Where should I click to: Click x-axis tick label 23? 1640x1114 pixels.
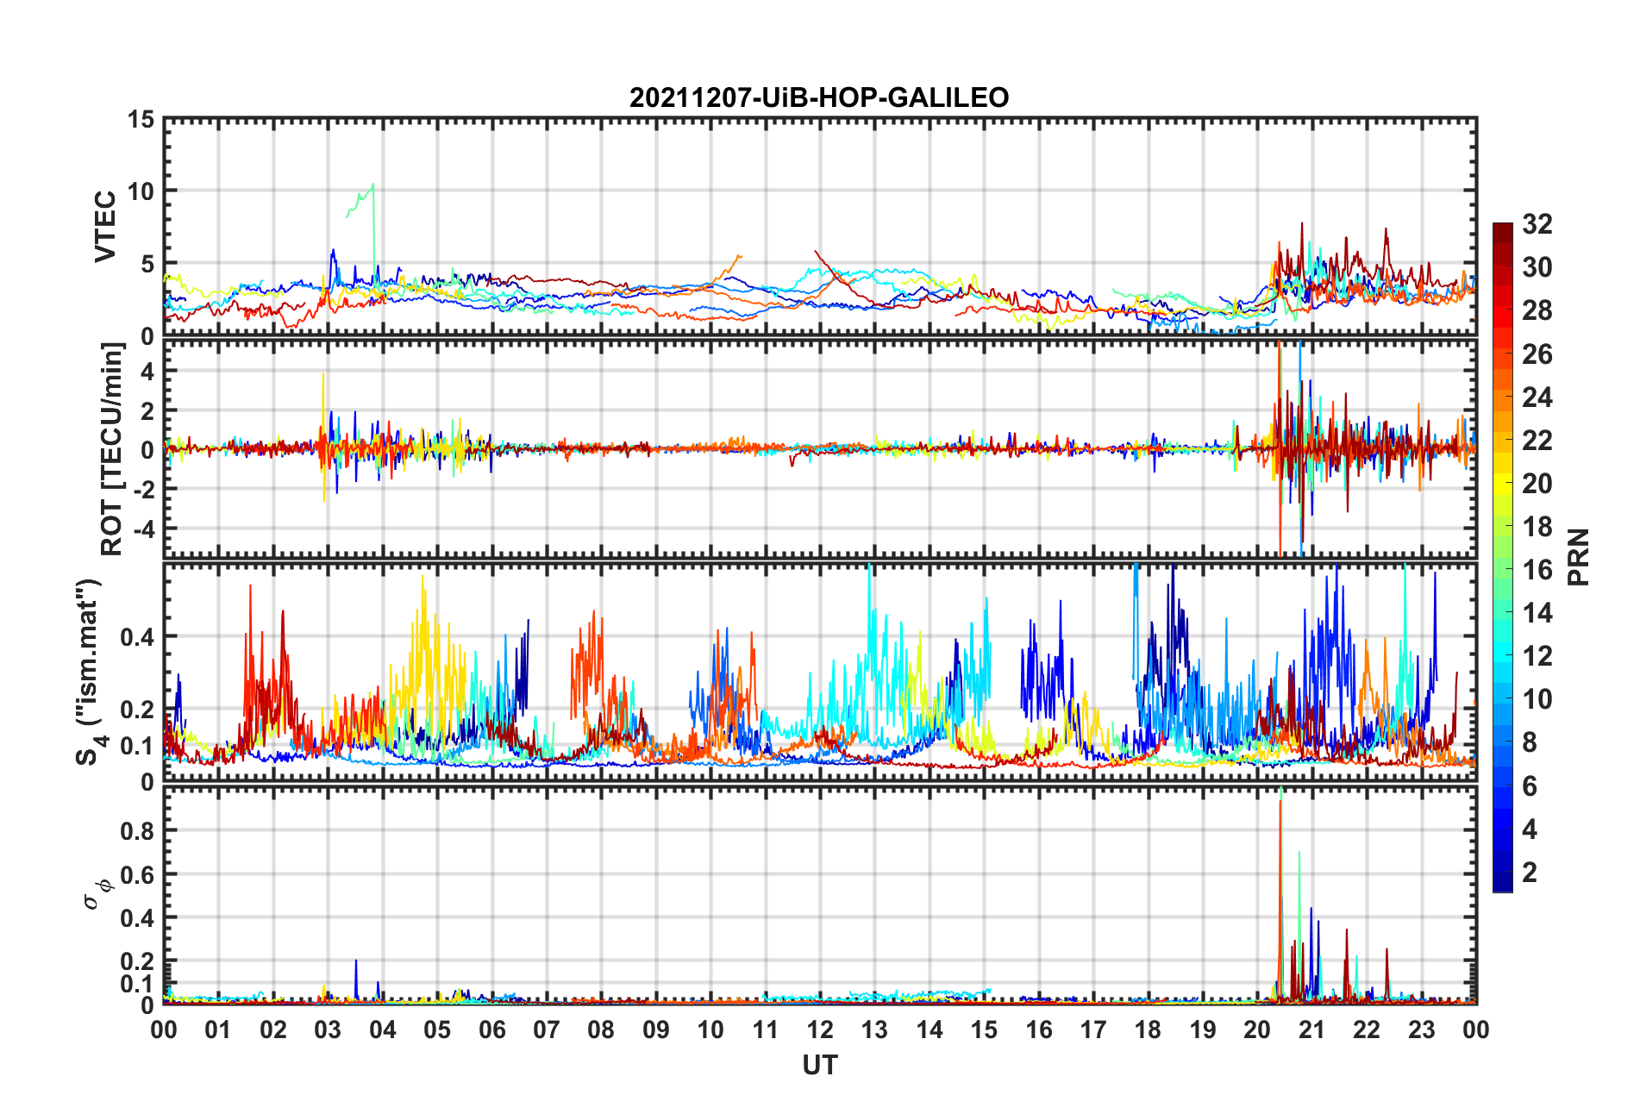coord(1421,1030)
